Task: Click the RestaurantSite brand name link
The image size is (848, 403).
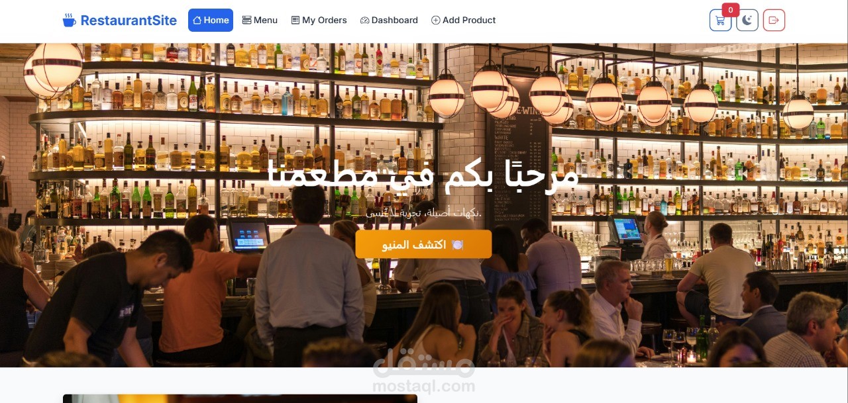Action: (x=129, y=21)
